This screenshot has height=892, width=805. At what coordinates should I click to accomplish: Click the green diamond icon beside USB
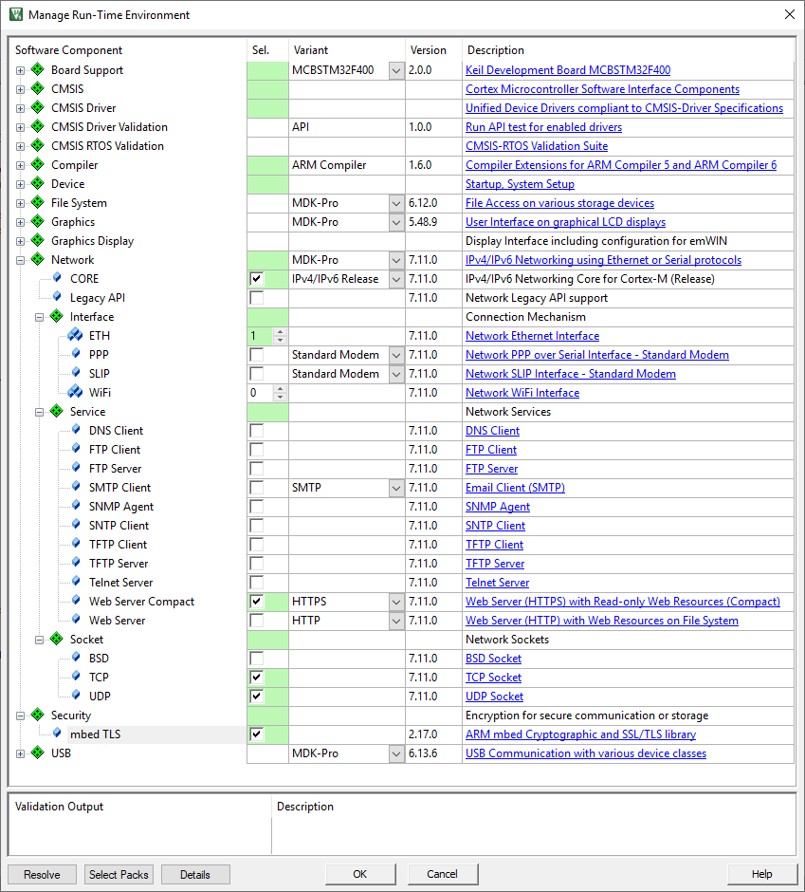coord(38,753)
